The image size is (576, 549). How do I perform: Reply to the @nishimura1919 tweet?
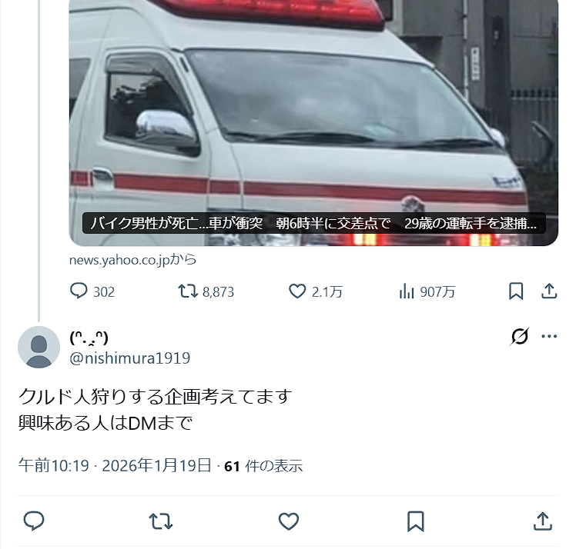[34, 521]
